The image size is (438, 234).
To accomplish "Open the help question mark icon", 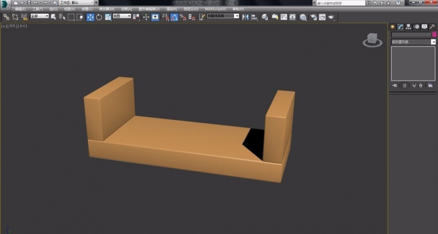I will 398,3.
